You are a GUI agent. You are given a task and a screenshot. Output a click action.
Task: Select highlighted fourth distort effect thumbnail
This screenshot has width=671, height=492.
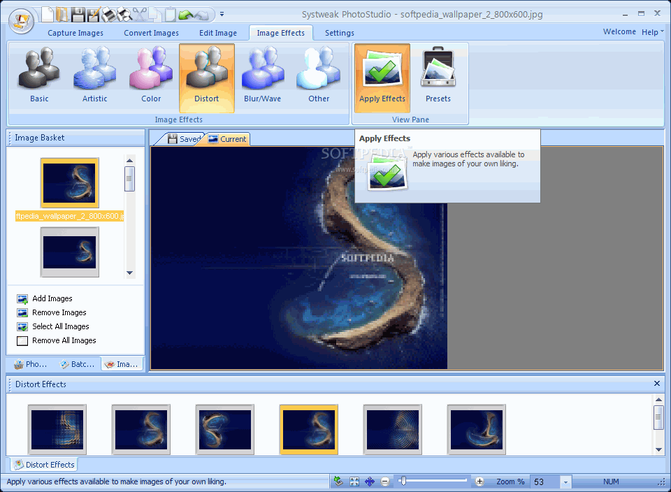(308, 430)
